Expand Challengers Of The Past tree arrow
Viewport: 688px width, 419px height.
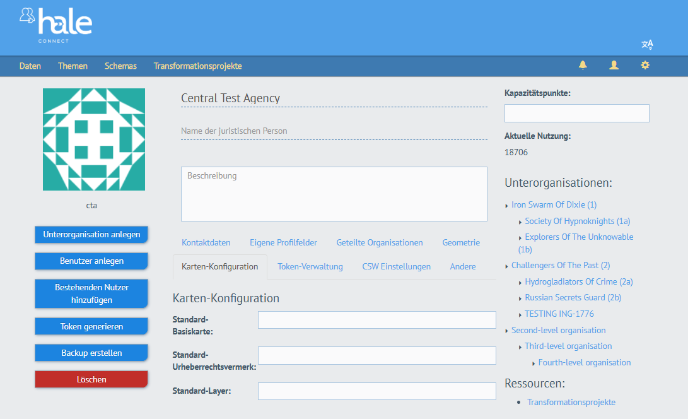tap(507, 266)
